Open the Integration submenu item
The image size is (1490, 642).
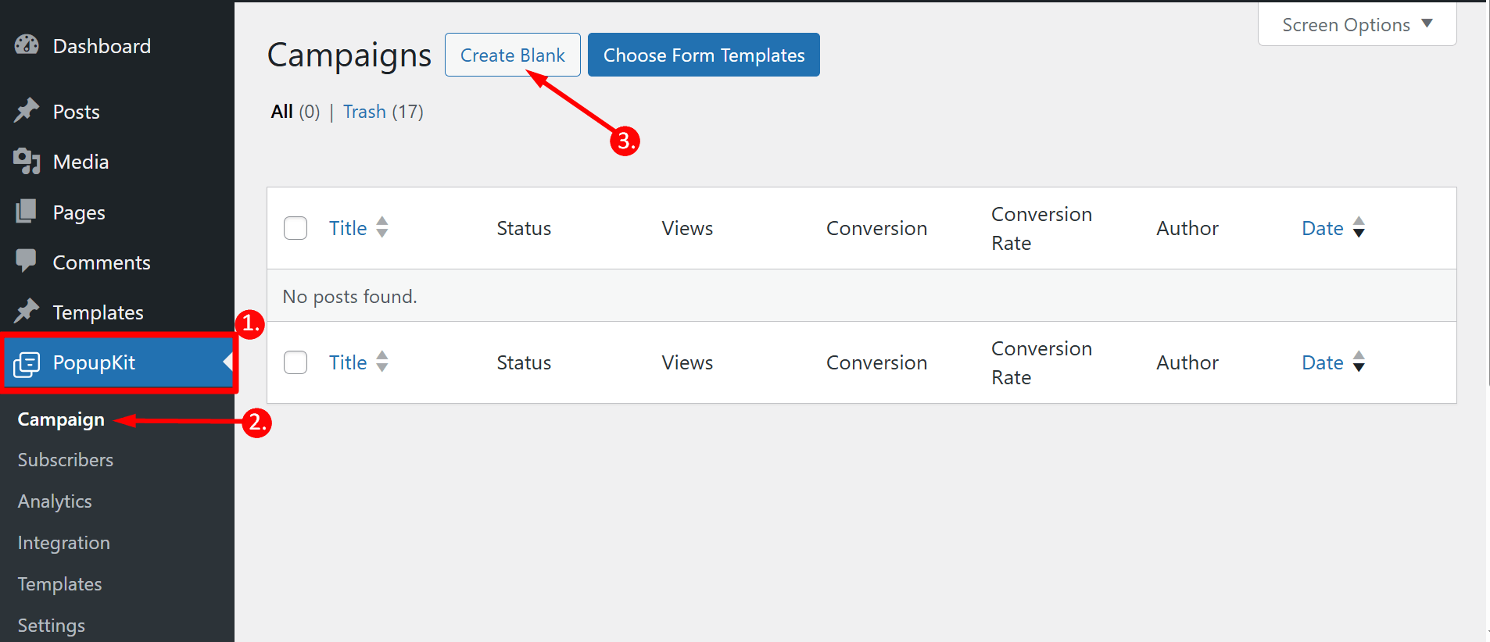[x=64, y=543]
